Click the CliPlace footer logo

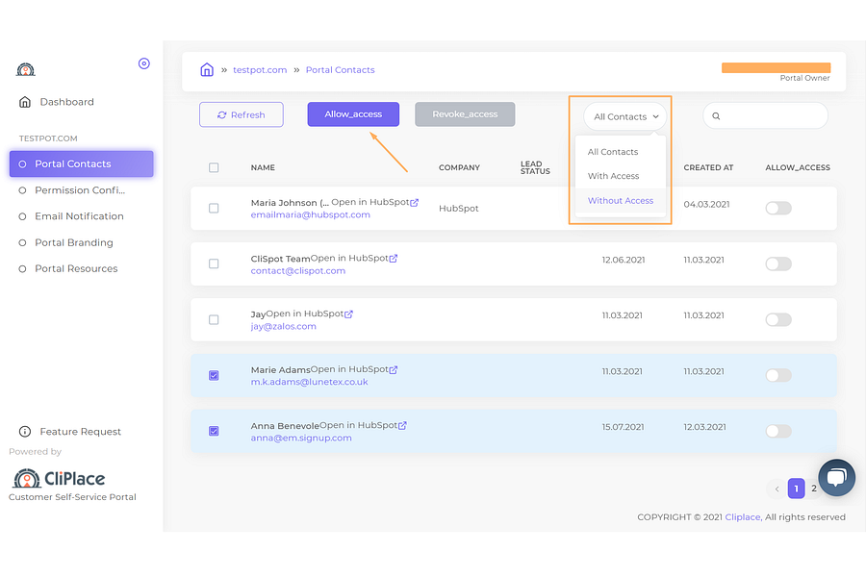point(59,478)
